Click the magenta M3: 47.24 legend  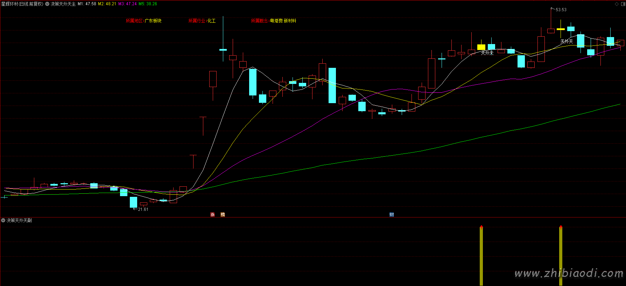(x=128, y=4)
